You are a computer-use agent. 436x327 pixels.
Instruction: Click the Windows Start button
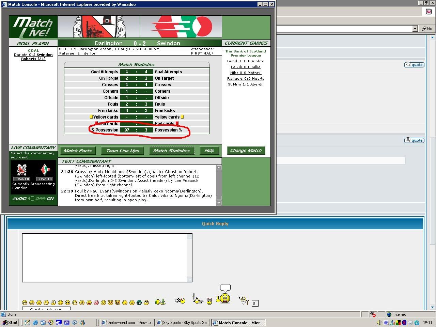pyautogui.click(x=10, y=323)
